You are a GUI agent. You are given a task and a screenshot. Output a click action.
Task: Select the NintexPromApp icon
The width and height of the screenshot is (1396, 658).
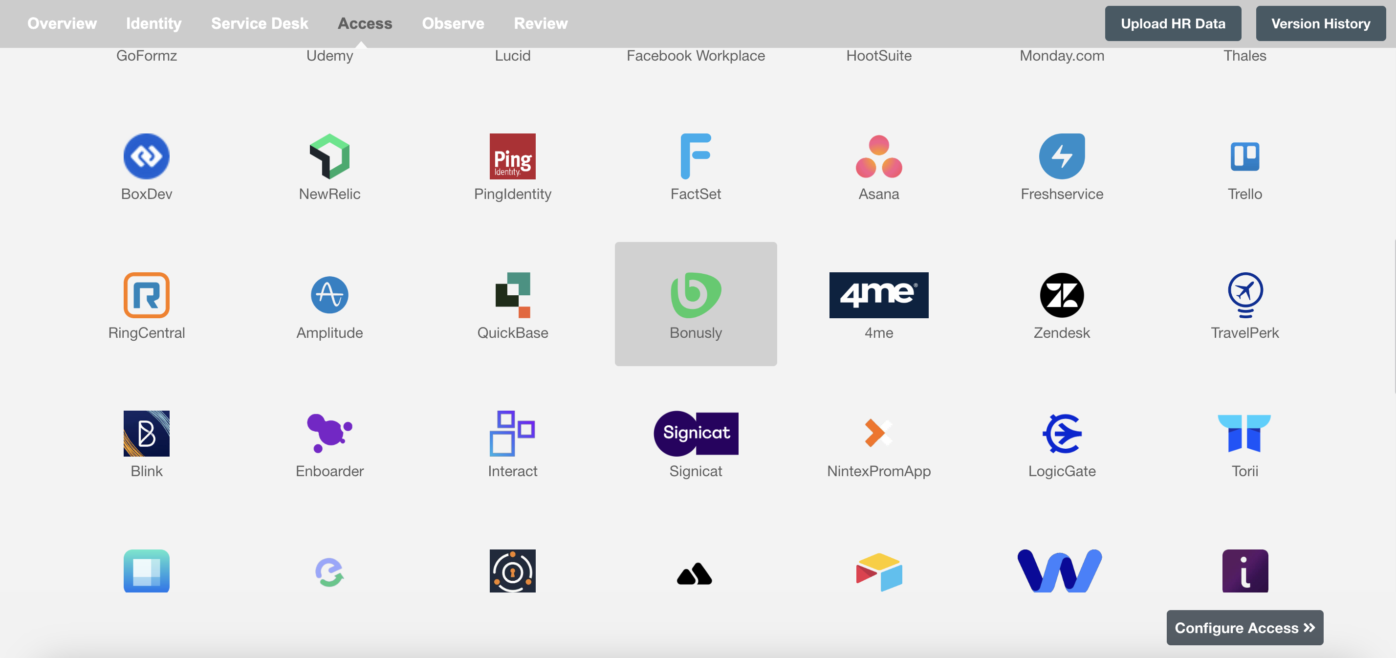[880, 434]
